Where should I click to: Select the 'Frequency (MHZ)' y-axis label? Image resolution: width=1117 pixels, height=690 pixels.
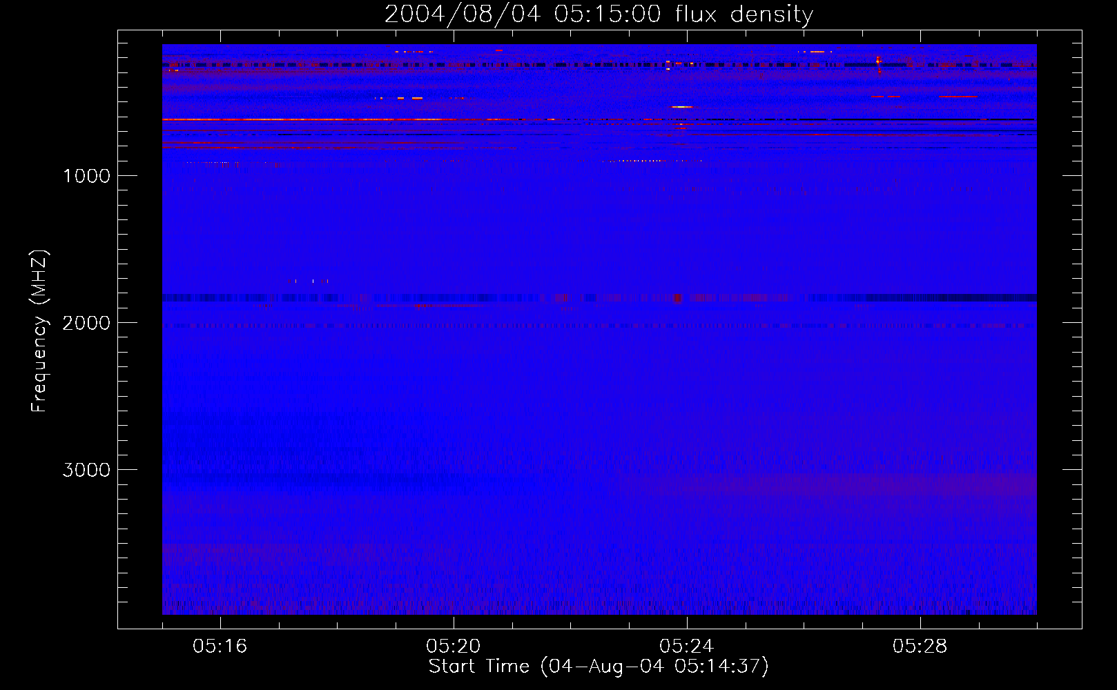[39, 331]
